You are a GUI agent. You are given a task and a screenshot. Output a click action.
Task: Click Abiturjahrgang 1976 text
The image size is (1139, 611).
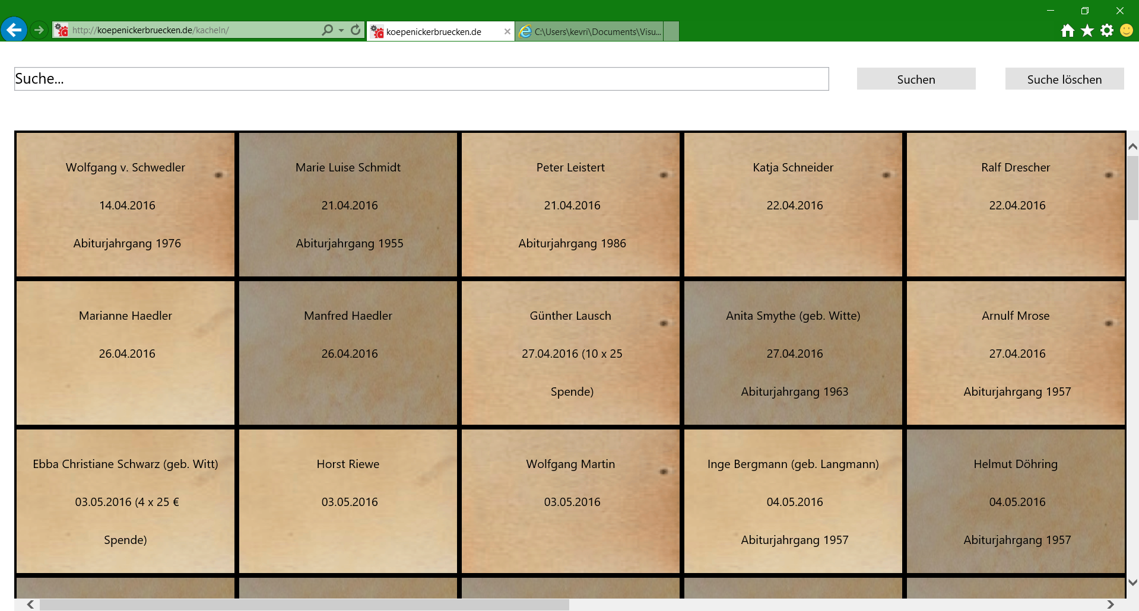tap(127, 243)
